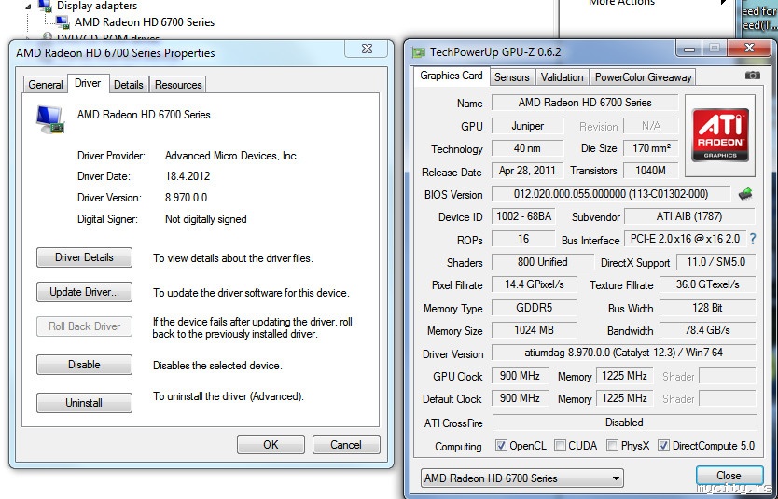Click the "Not digitally signed" text
This screenshot has height=499, width=778.
(x=206, y=219)
